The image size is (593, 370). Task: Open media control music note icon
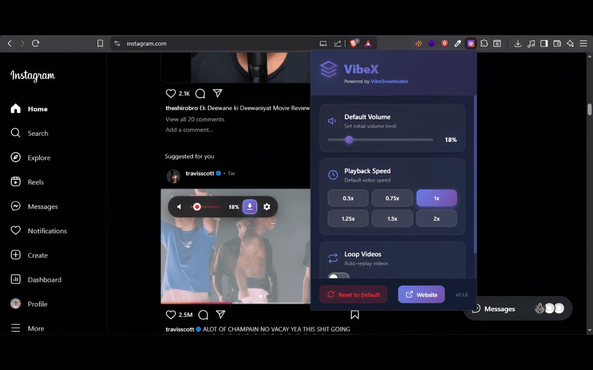tap(531, 43)
